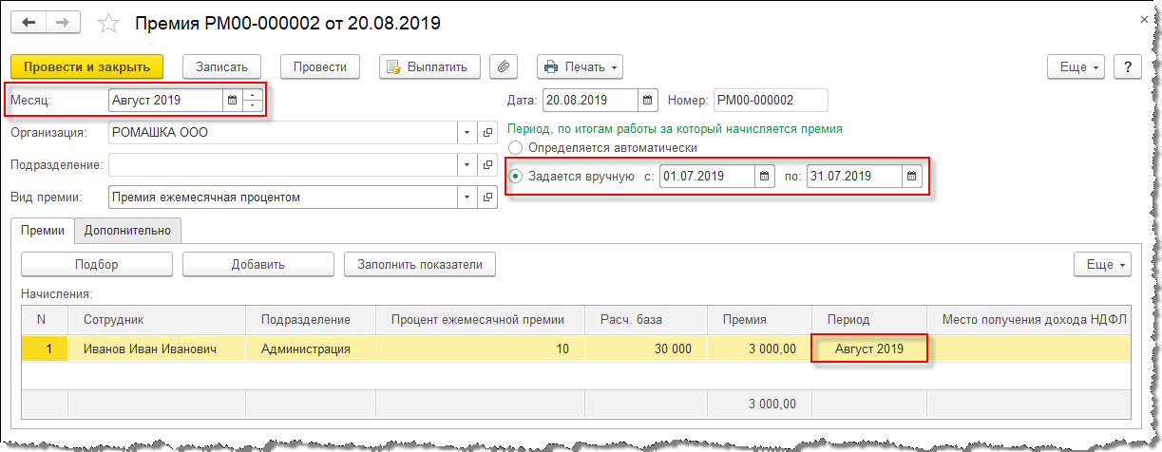This screenshot has height=452, width=1162.
Task: Click the Период column header
Action: [x=868, y=320]
